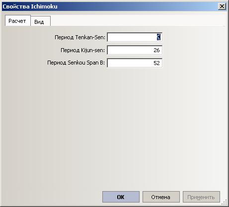Activate the Период Senkou Span B field
The image size is (229, 207).
pos(135,63)
